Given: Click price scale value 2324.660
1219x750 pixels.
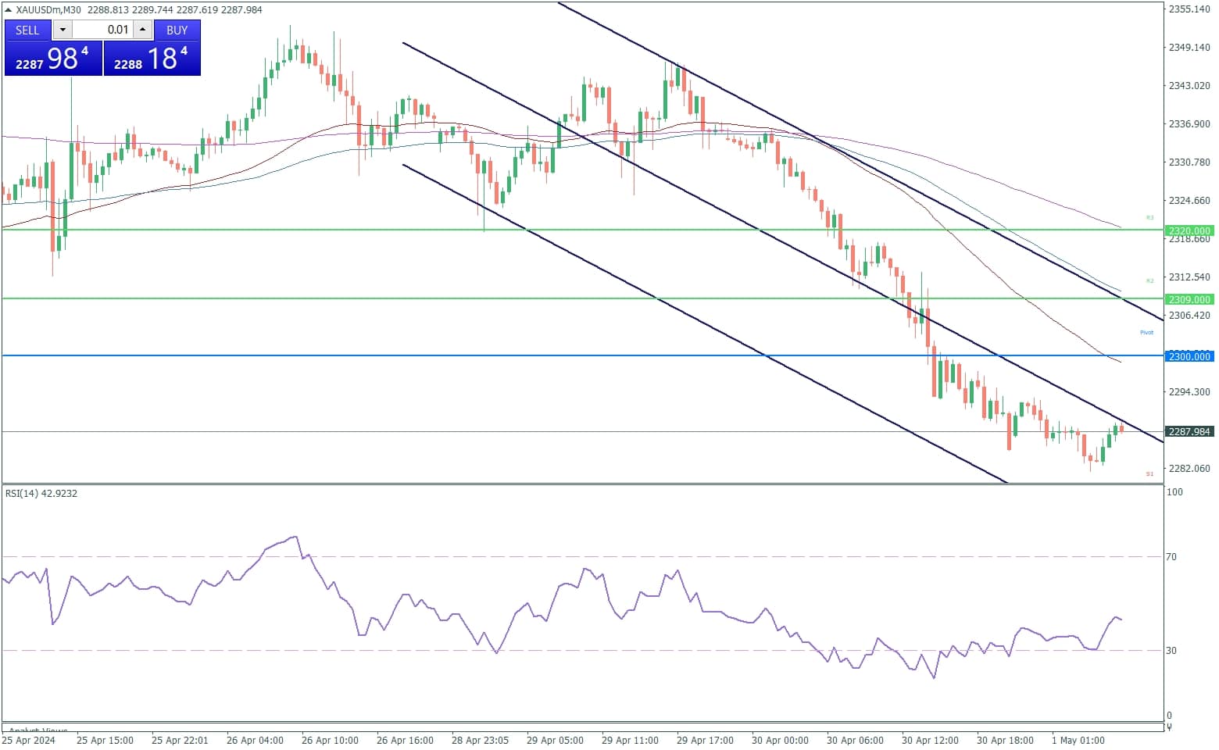Looking at the screenshot, I should coord(1189,200).
